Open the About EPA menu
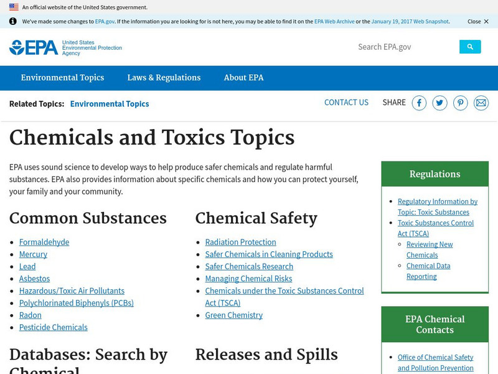Screen dimensions: 498x374 point(244,77)
